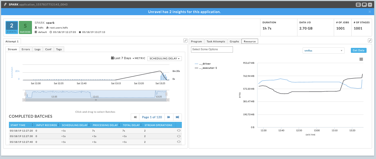376x159 pixels.
Task: Switch to the Task Attempts tab
Action: point(216,41)
